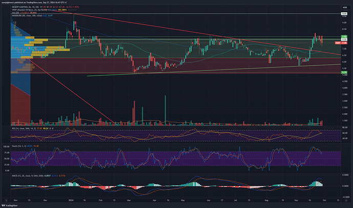Viewport: 353px width, 208px height.
Task: Click the green 5.19 price label
Action: [344, 72]
